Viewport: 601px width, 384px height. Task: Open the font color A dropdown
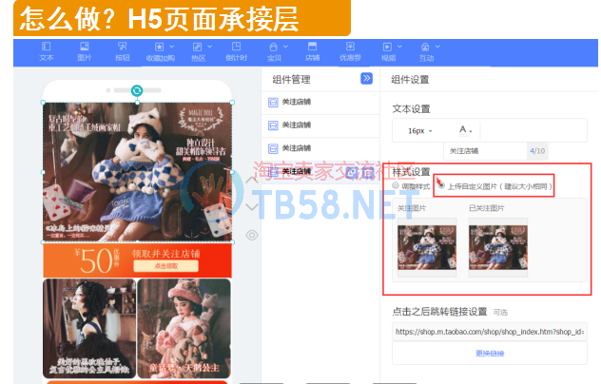pos(466,129)
